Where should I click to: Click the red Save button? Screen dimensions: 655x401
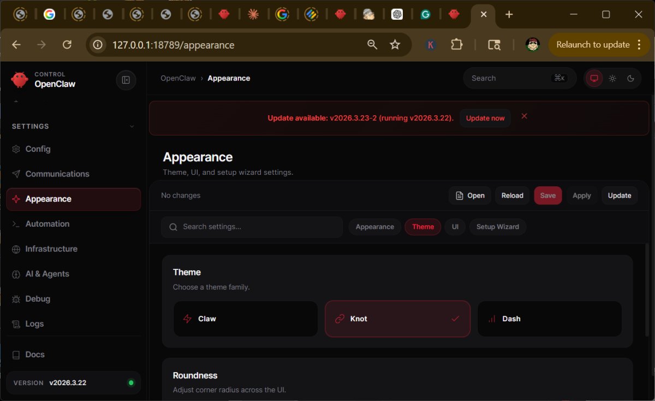coord(548,196)
